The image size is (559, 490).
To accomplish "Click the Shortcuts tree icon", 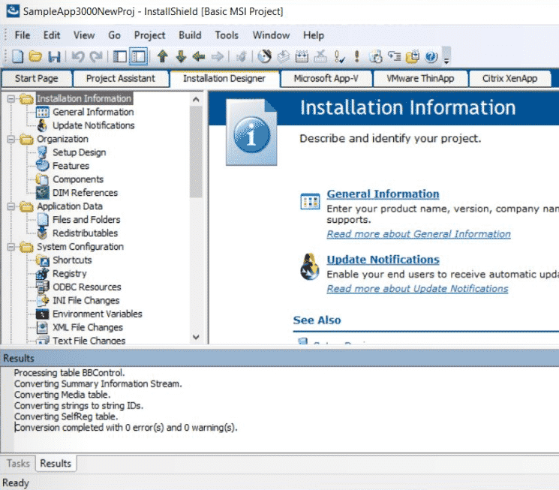I will 43,260.
